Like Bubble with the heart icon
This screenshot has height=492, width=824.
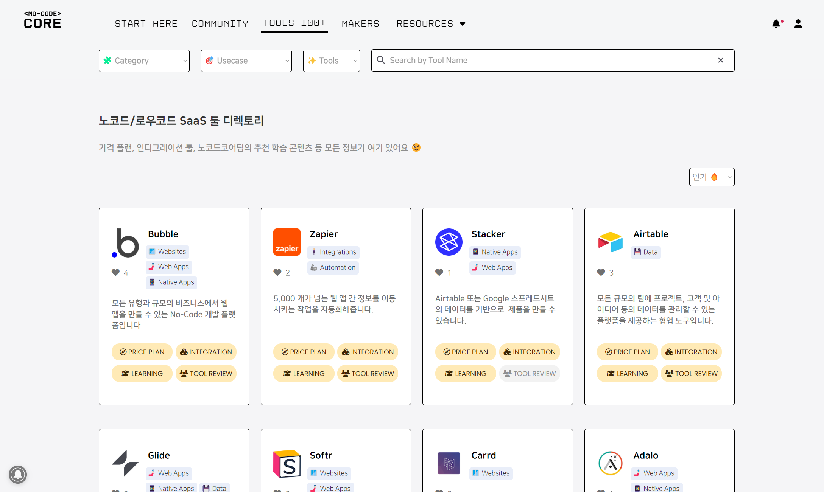[x=115, y=272]
